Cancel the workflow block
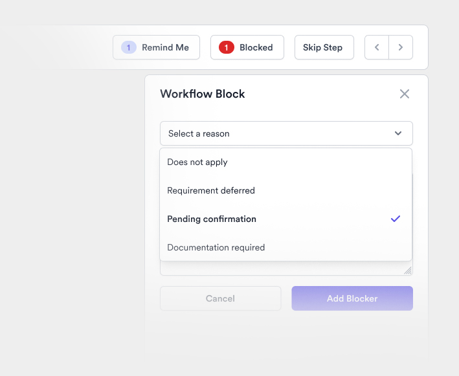This screenshot has width=459, height=376. [x=220, y=298]
